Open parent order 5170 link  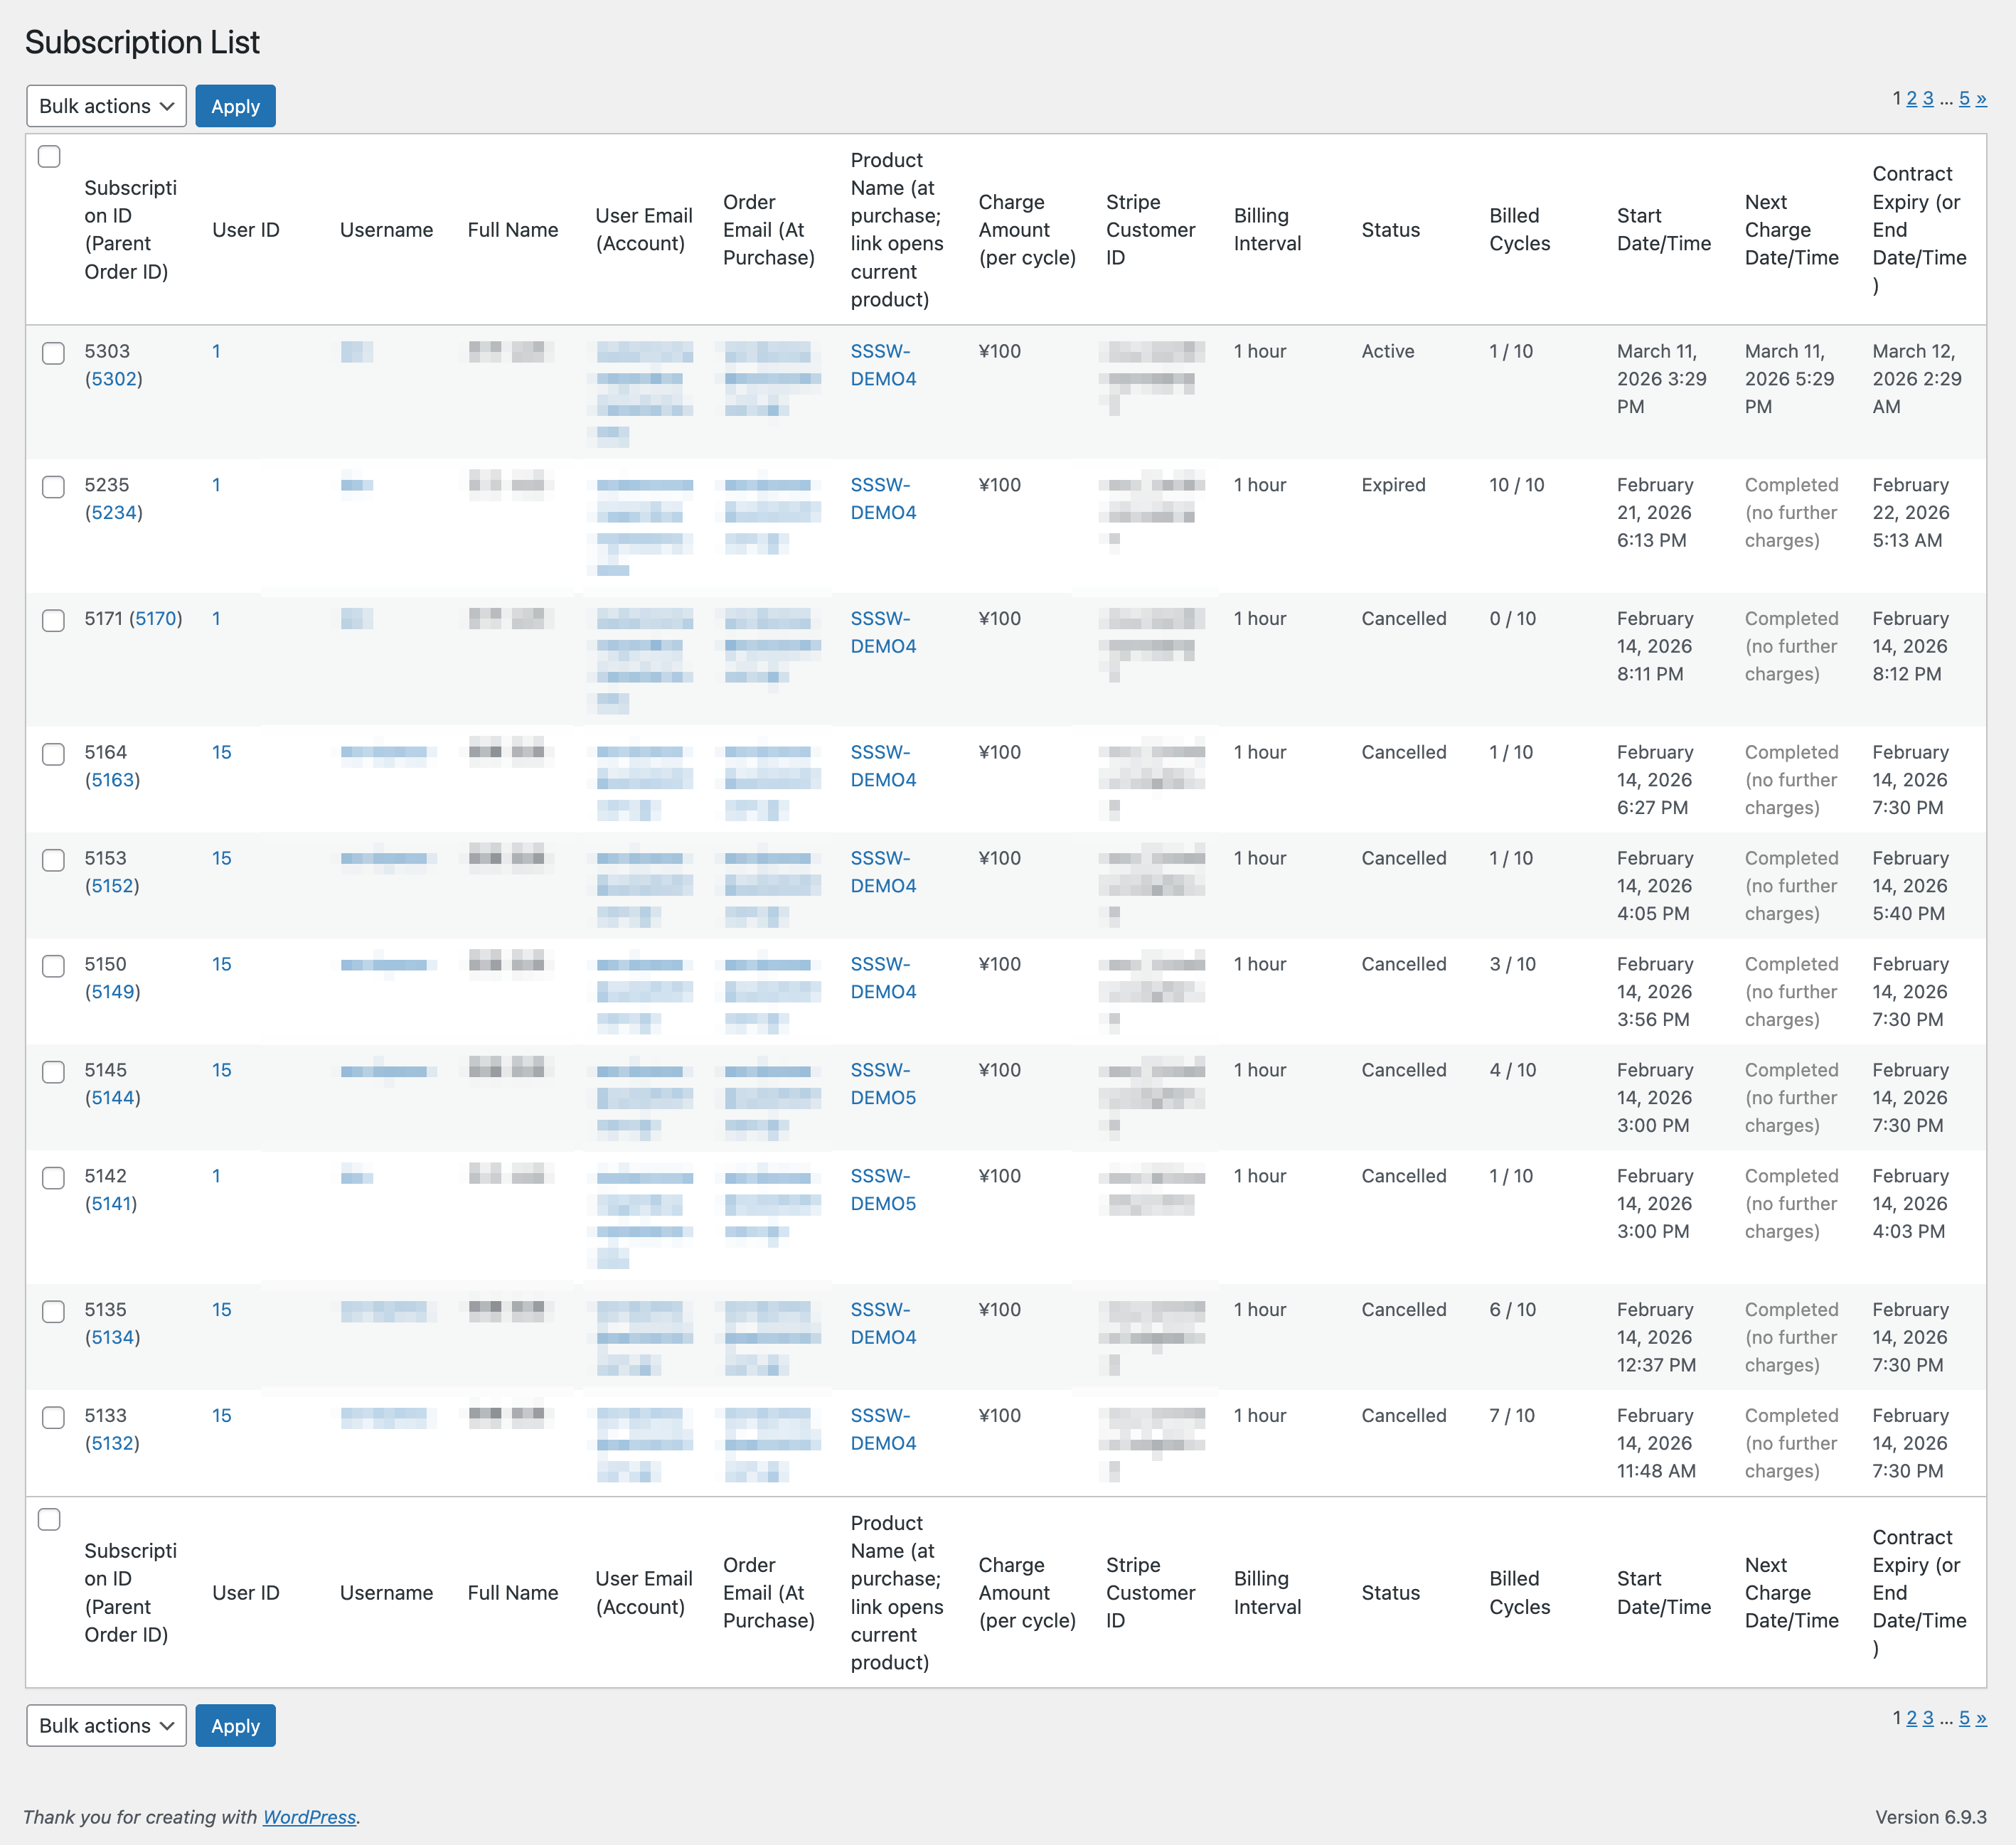156,618
